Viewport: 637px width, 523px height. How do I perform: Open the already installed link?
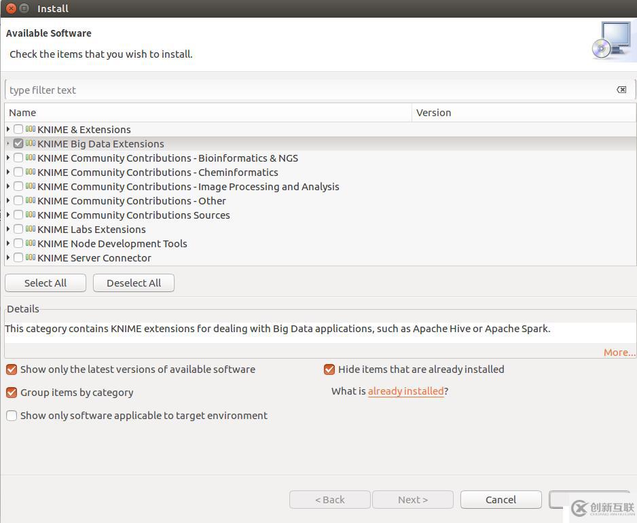click(x=405, y=391)
